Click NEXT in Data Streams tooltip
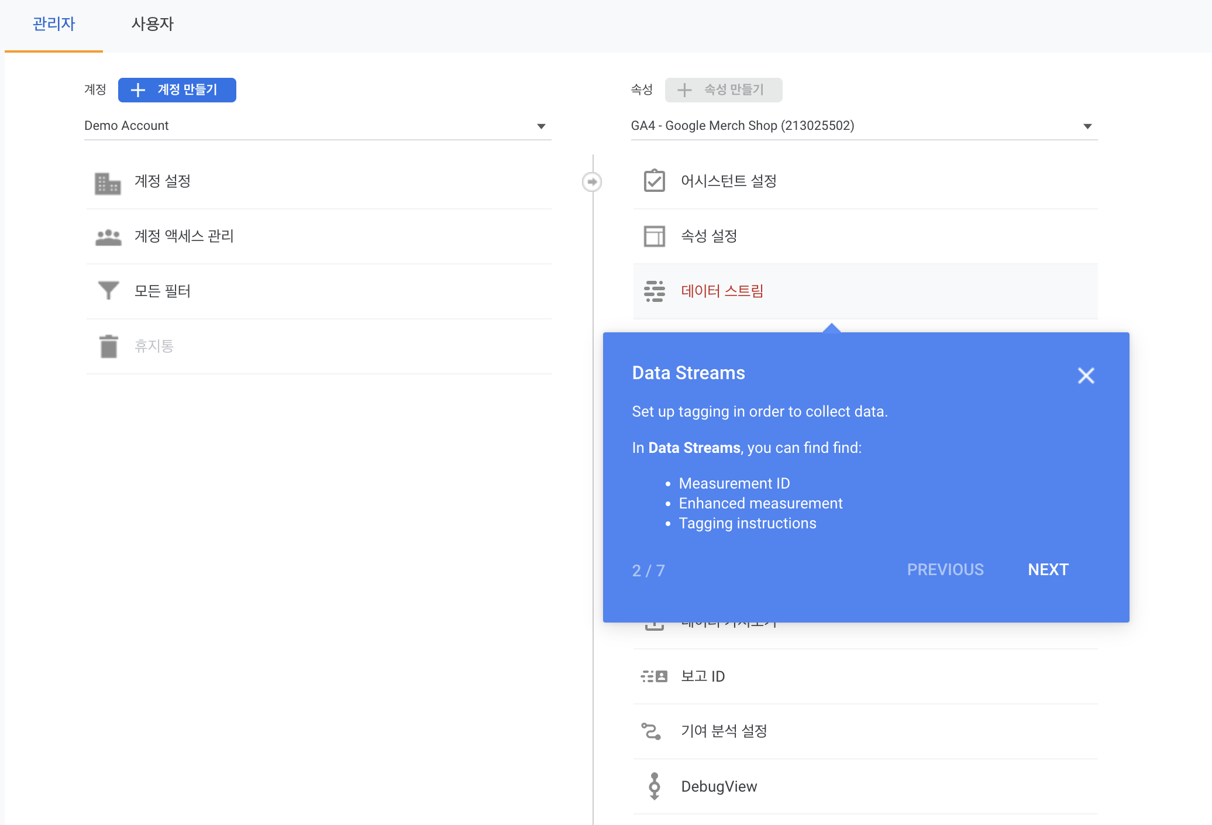This screenshot has width=1212, height=825. (1048, 569)
